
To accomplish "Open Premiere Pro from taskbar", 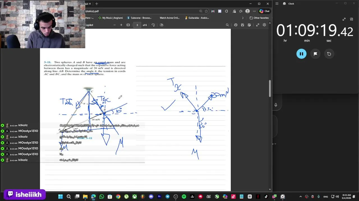I will [159, 197].
